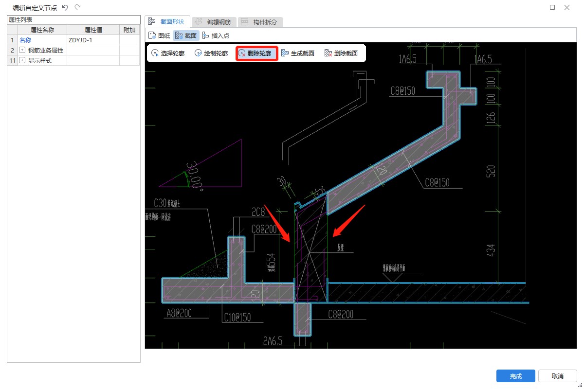Click the C10@150 rebar label
584x389 pixels.
coord(237,318)
